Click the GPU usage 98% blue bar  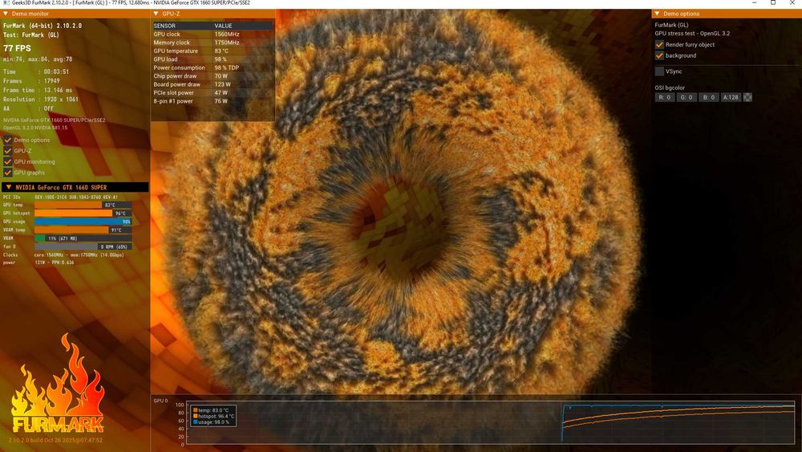[83, 222]
